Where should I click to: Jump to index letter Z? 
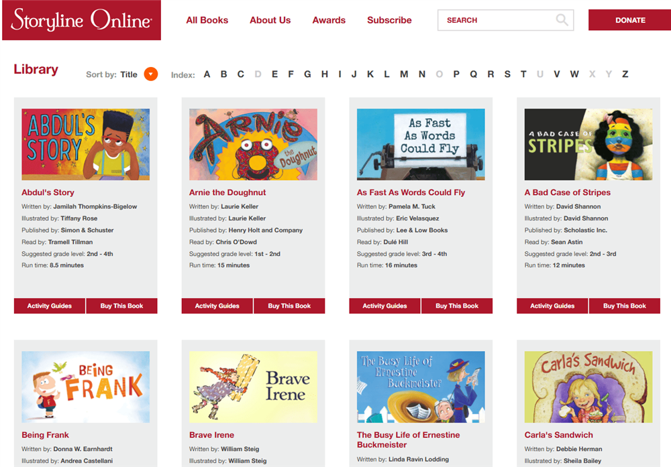click(625, 74)
